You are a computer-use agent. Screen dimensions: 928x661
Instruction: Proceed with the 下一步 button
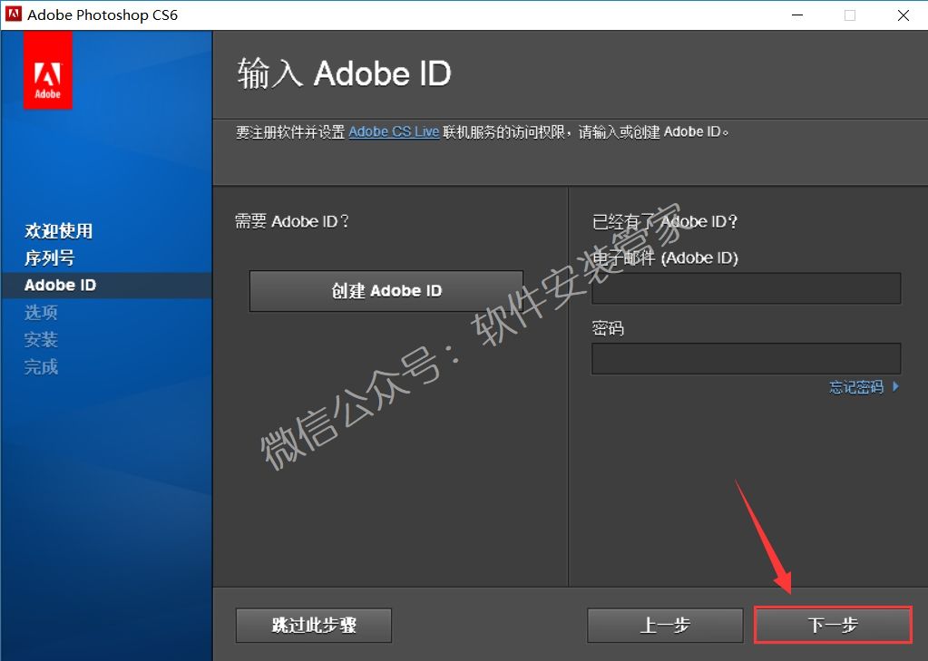[x=833, y=626]
